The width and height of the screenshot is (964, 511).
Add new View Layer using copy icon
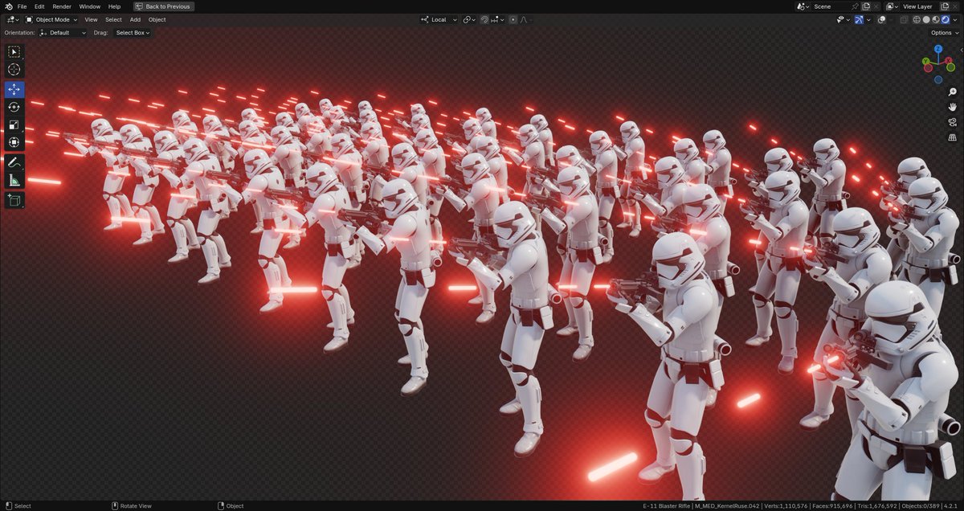(x=945, y=6)
